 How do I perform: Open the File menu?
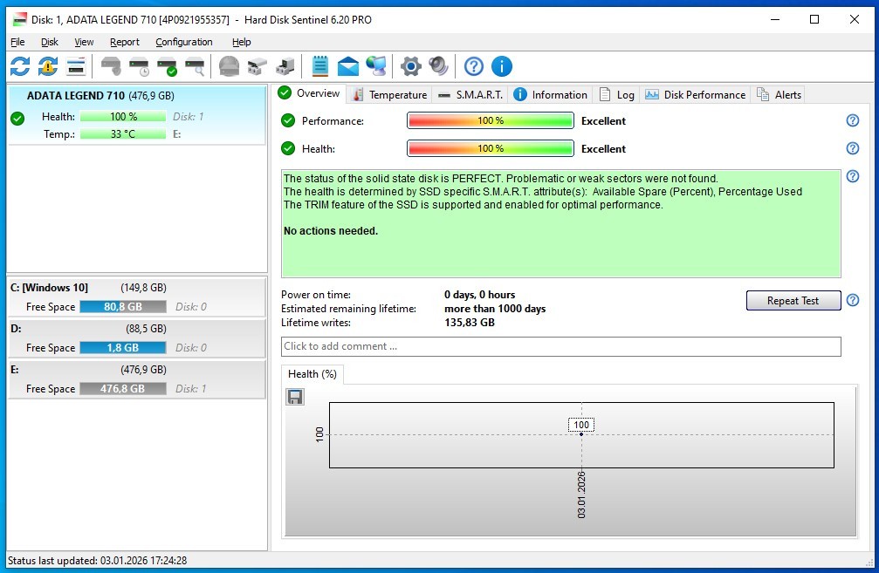tap(17, 42)
